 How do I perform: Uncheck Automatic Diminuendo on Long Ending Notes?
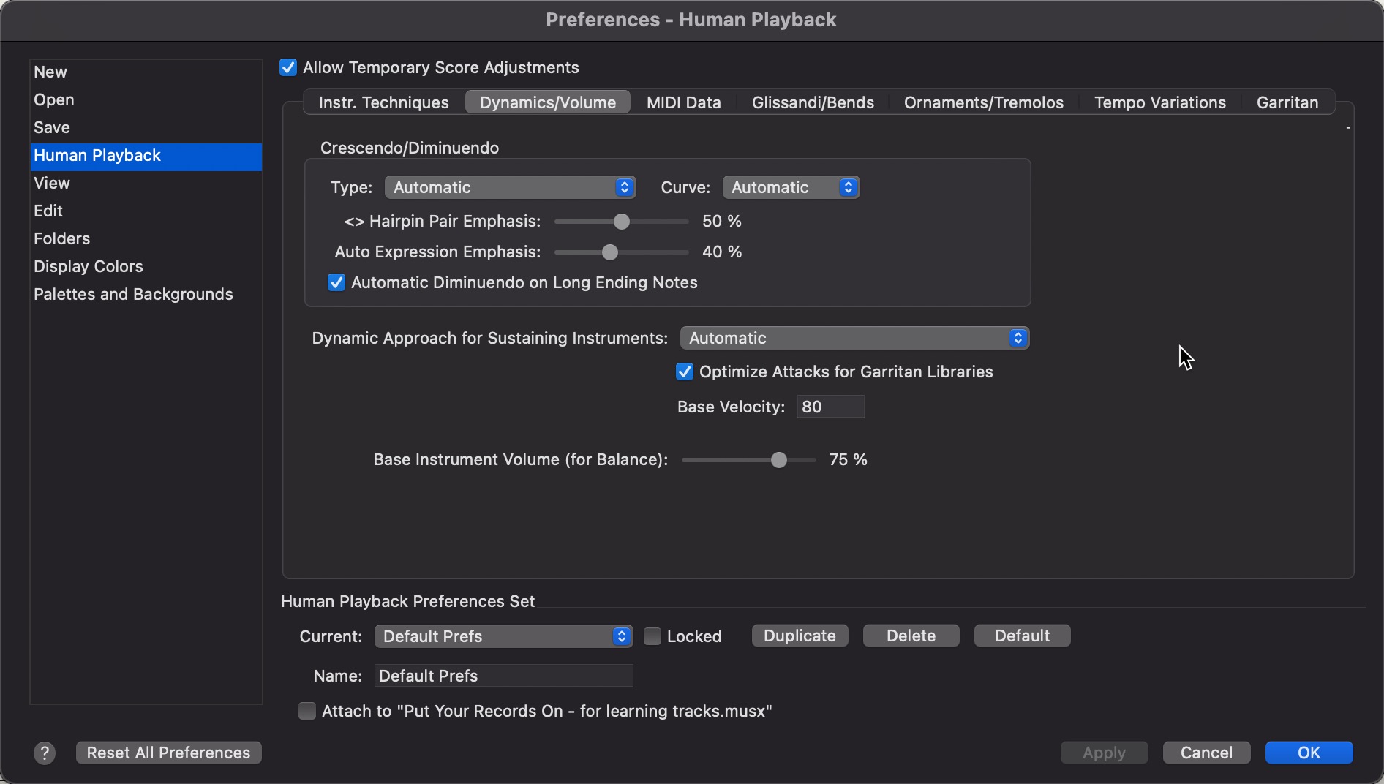[x=336, y=283]
